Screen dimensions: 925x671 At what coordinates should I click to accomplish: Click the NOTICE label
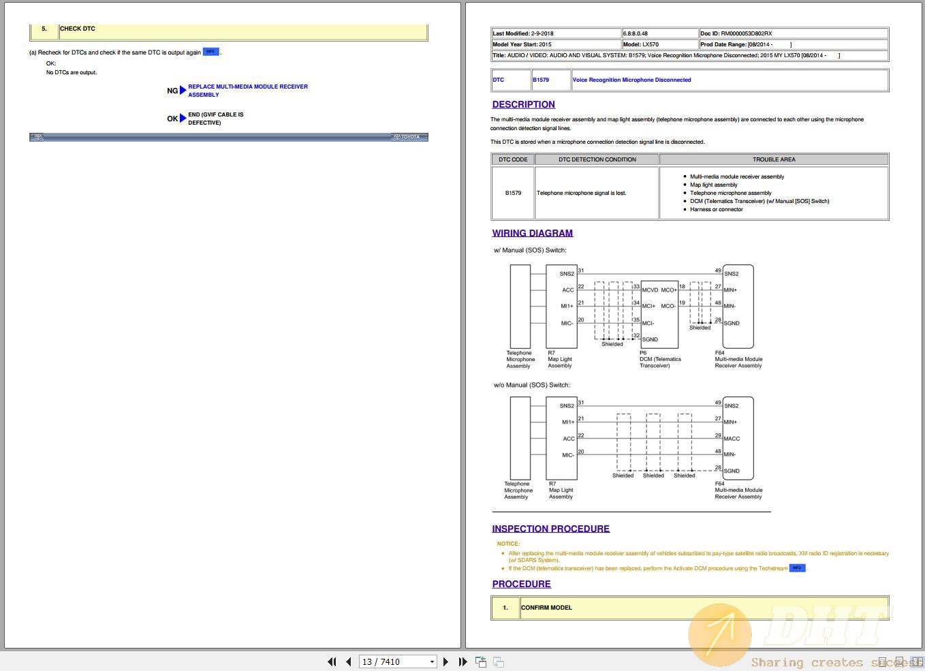pos(508,544)
